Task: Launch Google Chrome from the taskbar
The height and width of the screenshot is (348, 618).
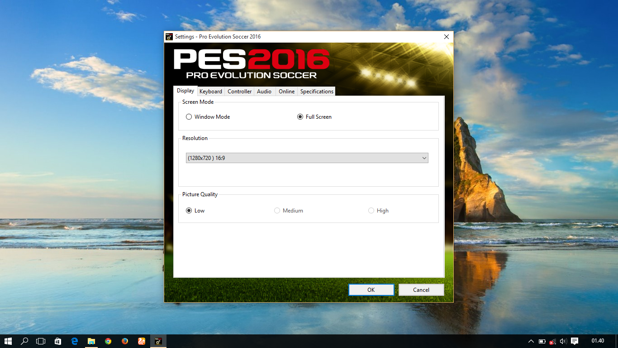Action: 108,341
